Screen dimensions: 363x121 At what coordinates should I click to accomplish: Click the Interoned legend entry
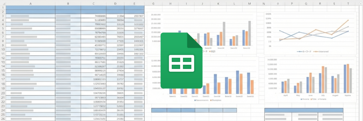[321, 52]
